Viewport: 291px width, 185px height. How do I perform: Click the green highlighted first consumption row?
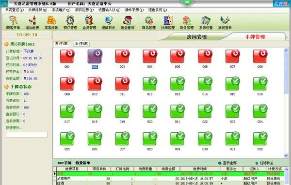tap(170, 174)
